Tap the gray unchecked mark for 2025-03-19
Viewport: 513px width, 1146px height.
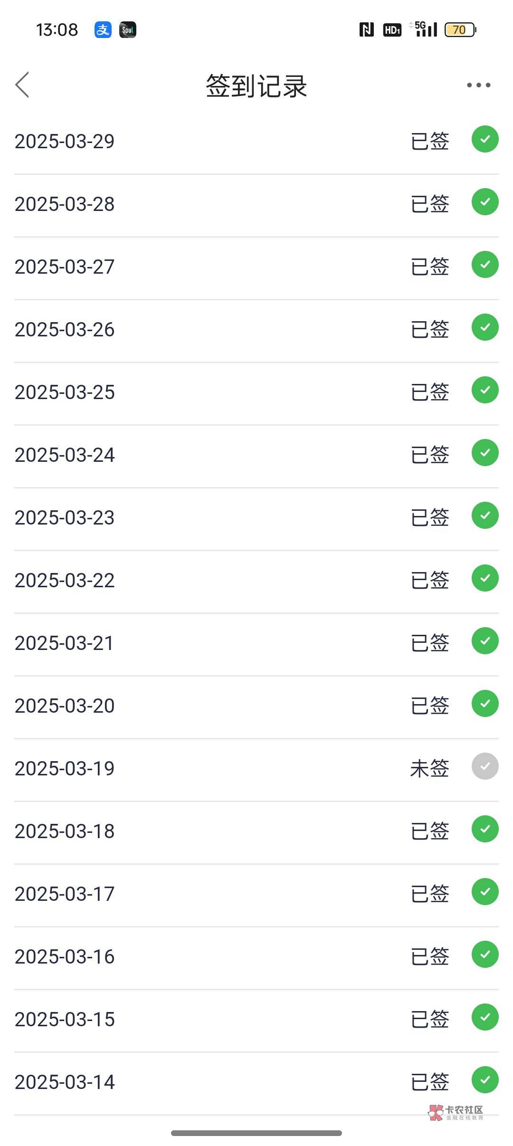(484, 766)
